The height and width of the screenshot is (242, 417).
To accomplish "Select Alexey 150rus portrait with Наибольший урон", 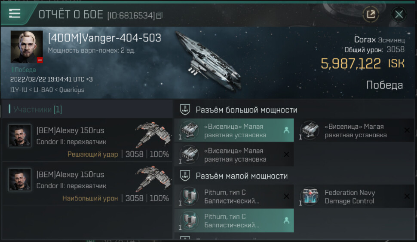I will coord(20,179).
